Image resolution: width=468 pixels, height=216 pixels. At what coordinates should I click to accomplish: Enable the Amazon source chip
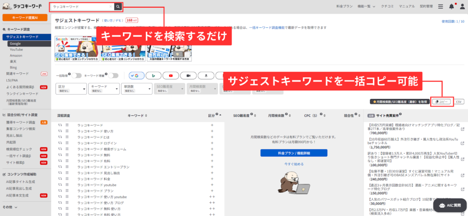pos(206,76)
